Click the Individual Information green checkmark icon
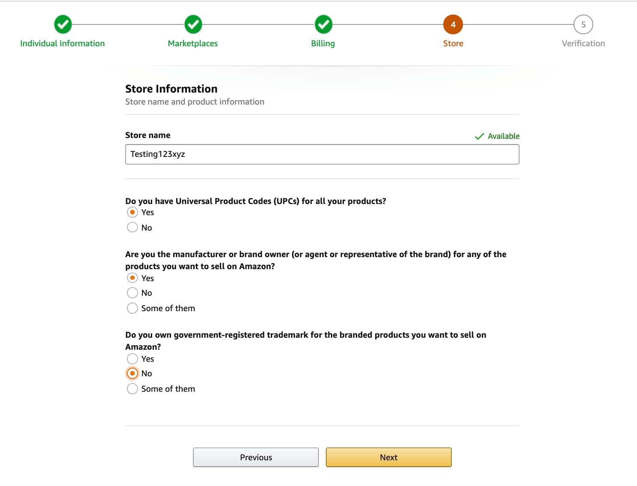 [63, 24]
